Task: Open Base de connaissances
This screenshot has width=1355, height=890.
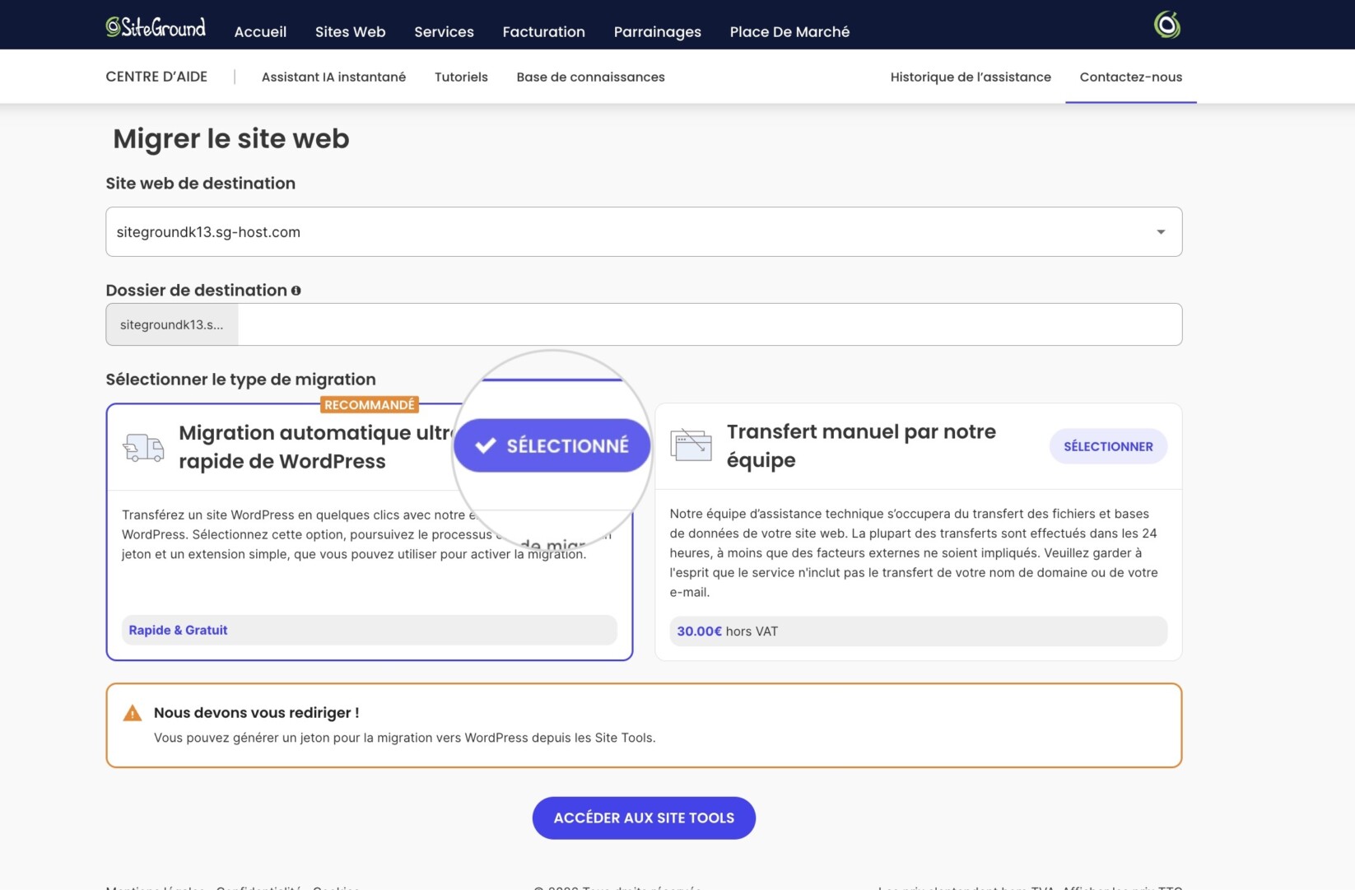Action: coord(590,77)
